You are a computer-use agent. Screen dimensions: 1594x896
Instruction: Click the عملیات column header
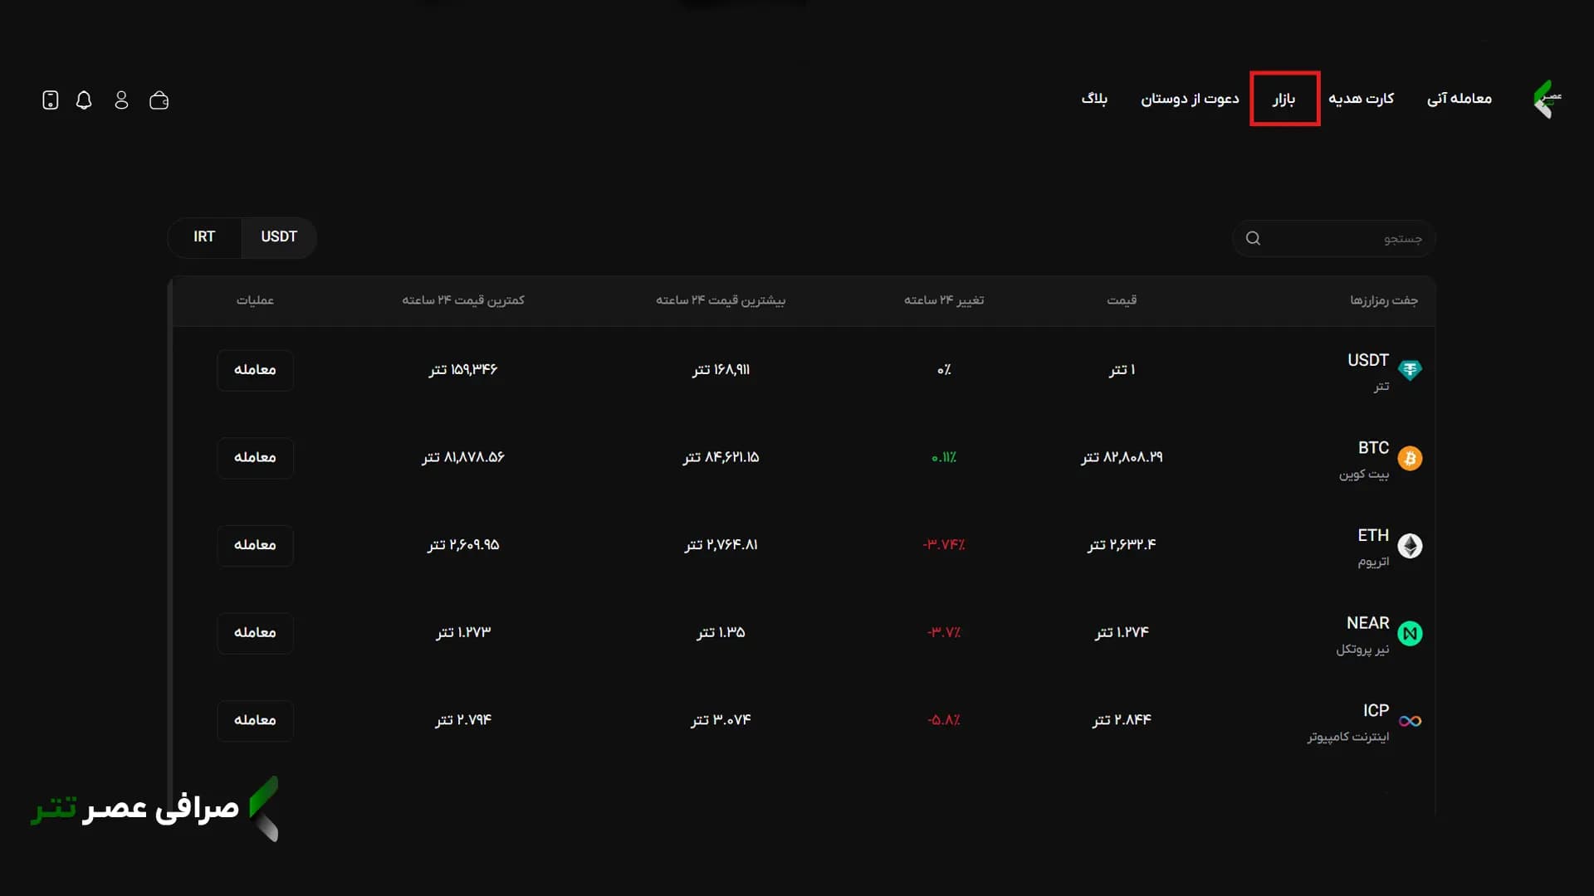coord(255,300)
